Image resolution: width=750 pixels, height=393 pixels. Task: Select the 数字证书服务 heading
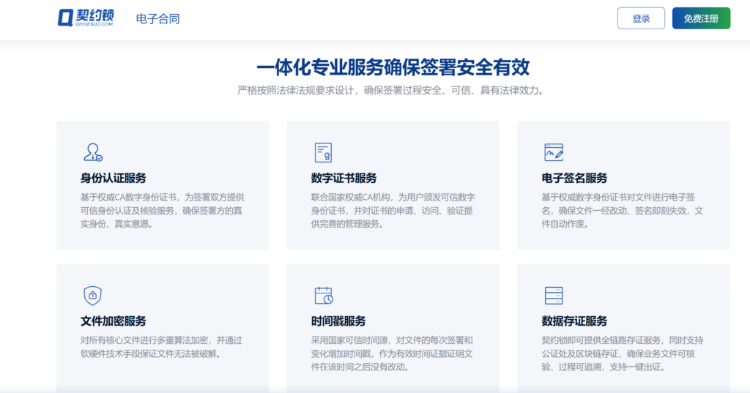coord(344,178)
